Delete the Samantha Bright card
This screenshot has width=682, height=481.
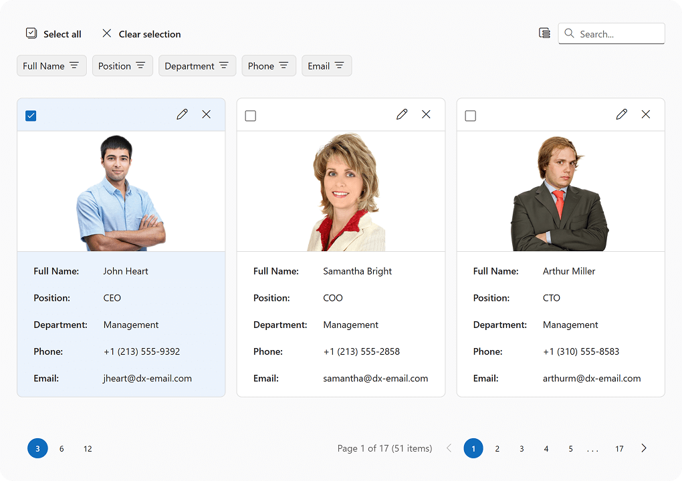pyautogui.click(x=426, y=114)
